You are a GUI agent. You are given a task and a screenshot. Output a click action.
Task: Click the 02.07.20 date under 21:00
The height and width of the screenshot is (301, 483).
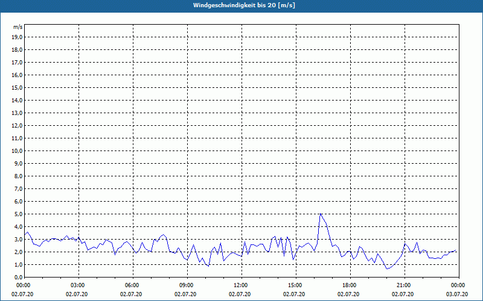click(x=403, y=294)
